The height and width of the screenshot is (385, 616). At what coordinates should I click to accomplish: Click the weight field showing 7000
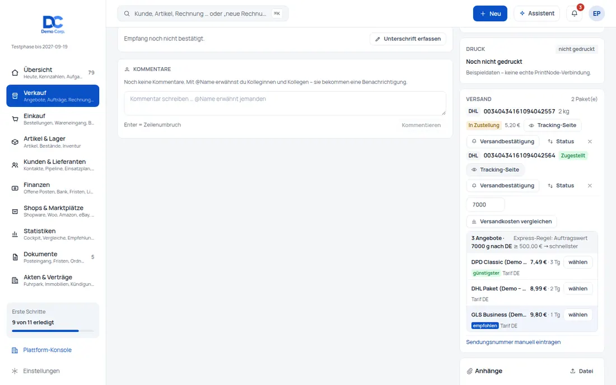(x=485, y=204)
